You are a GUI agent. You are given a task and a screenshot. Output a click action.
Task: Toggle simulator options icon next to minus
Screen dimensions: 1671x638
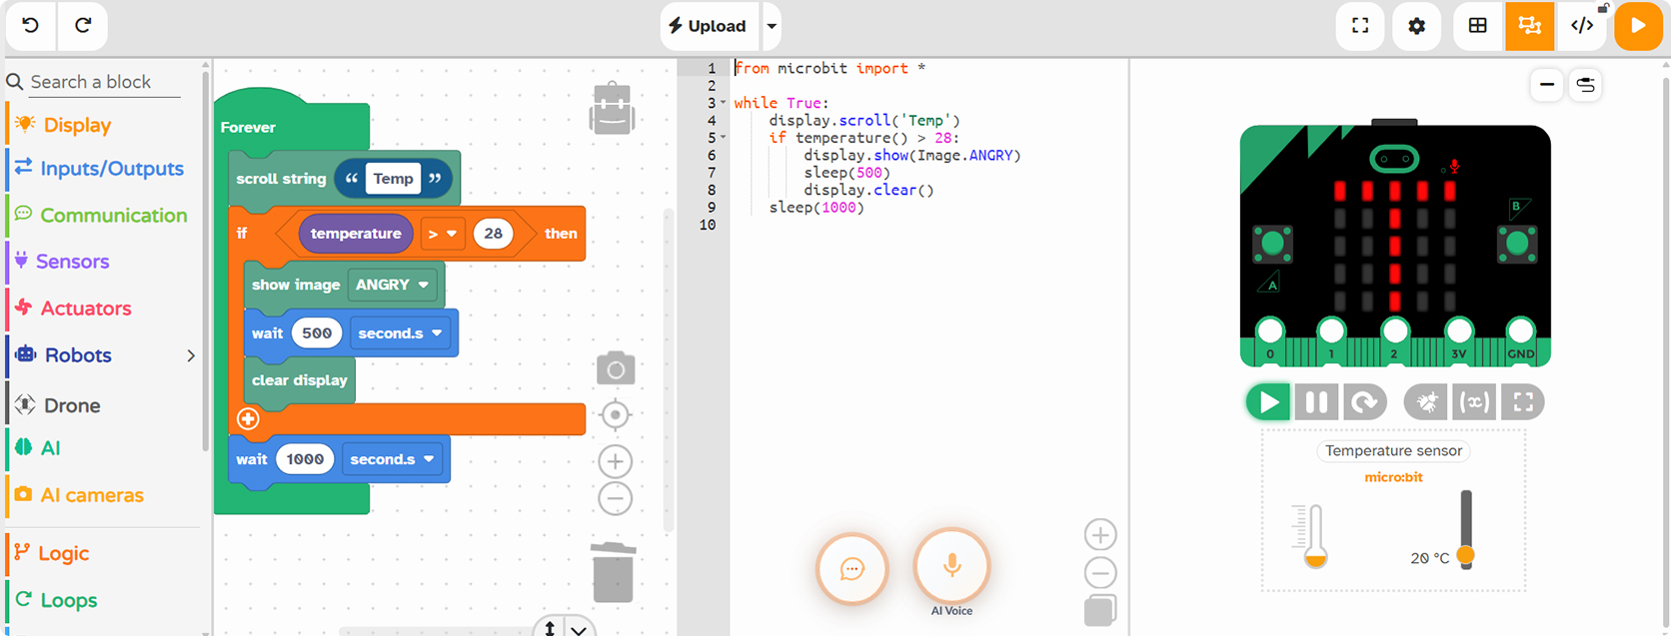[x=1586, y=85]
